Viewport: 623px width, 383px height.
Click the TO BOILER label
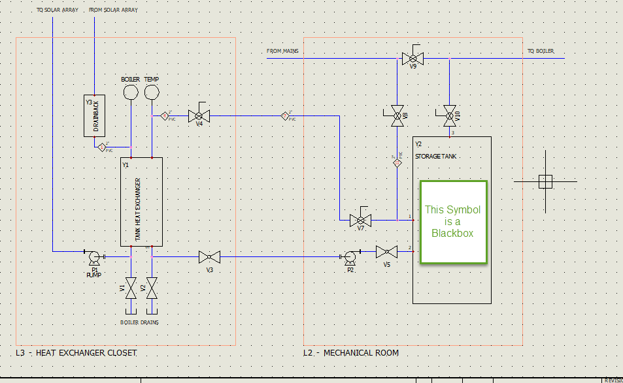pyautogui.click(x=541, y=51)
